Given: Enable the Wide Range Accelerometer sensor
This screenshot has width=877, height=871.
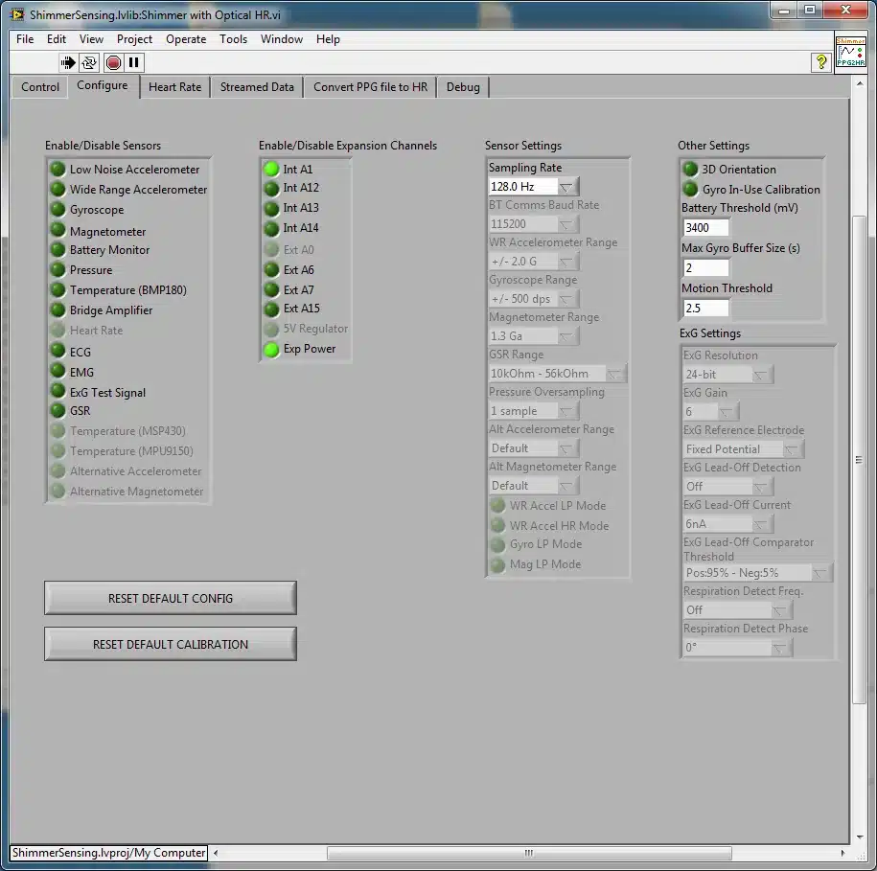Looking at the screenshot, I should point(58,189).
